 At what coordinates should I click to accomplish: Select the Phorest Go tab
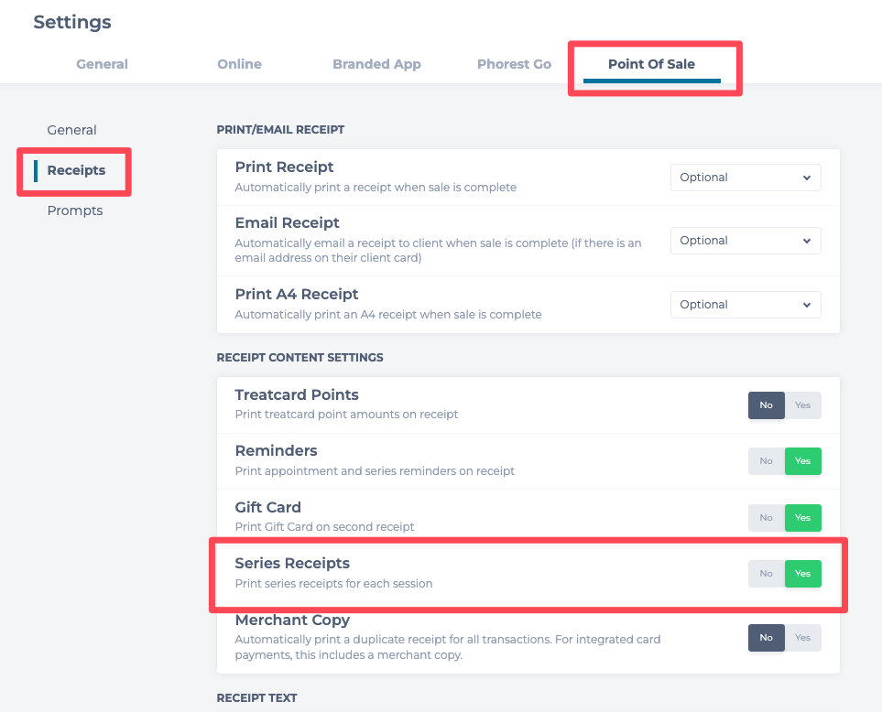(514, 64)
